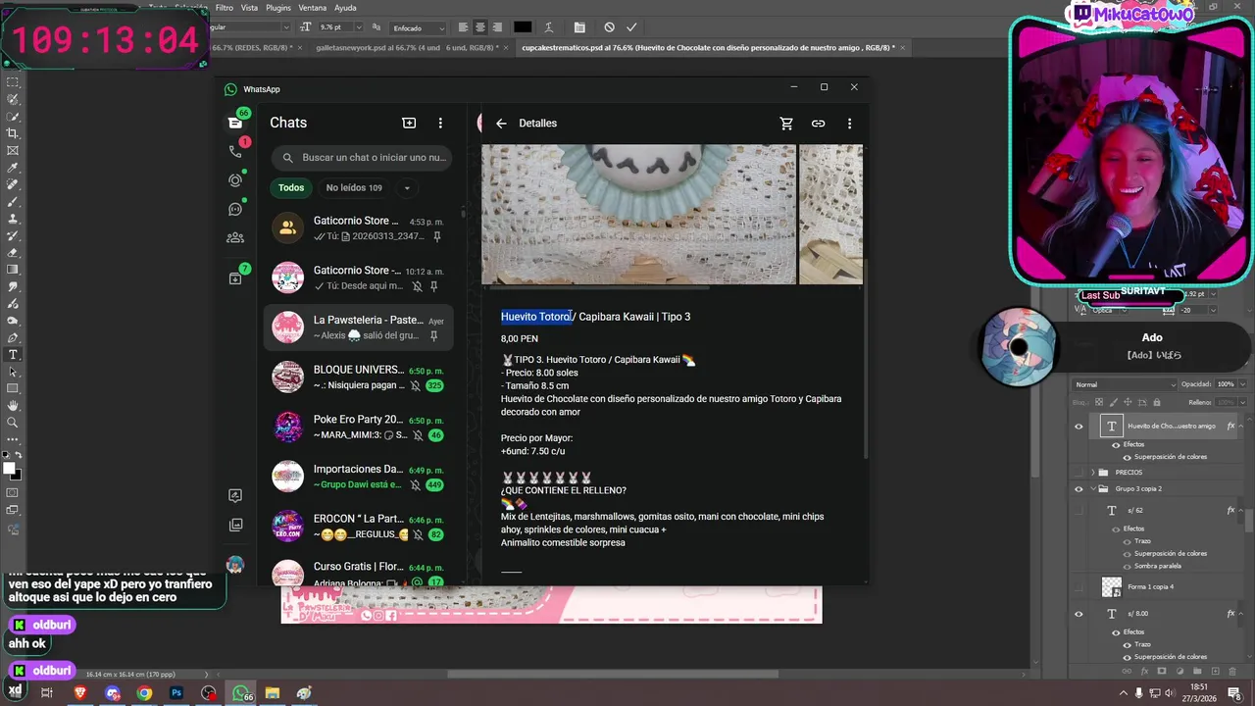
Task: Hide the Huevito de Cho... text layer
Action: coord(1079,426)
